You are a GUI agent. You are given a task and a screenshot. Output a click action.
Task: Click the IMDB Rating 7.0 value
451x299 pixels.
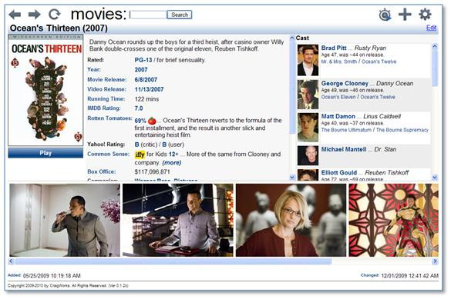click(139, 108)
